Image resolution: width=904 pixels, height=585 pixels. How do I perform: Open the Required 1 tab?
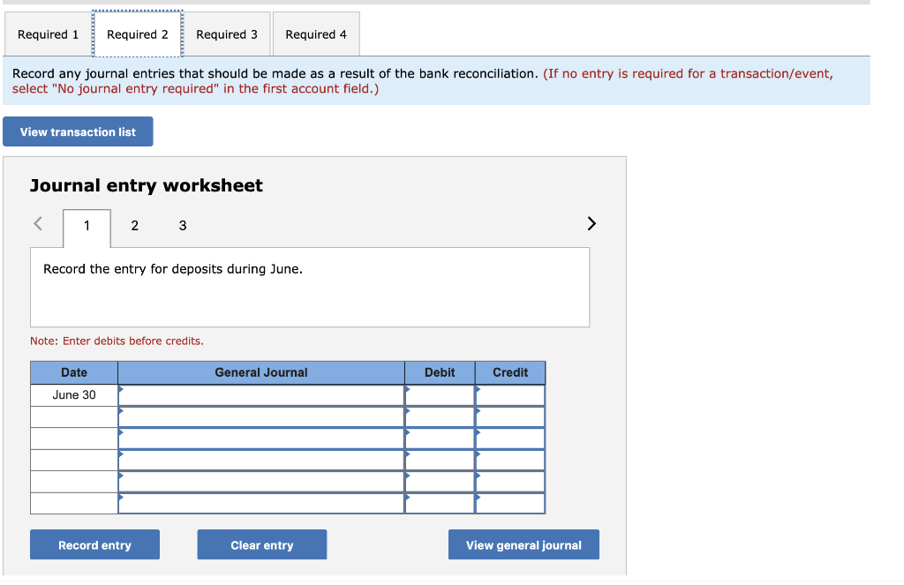tap(48, 34)
